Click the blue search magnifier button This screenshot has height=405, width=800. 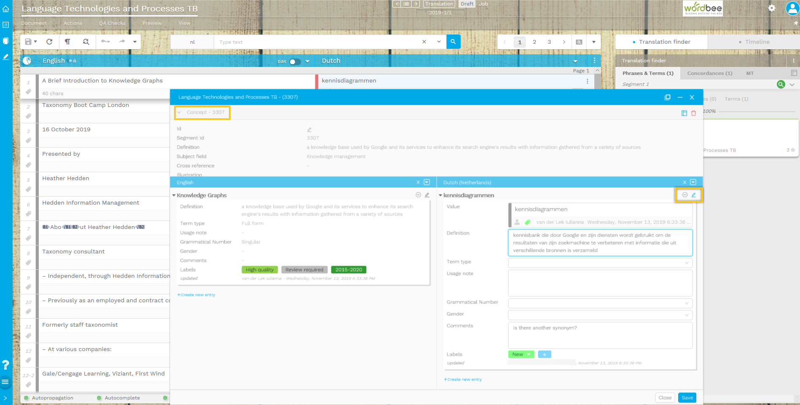[453, 42]
